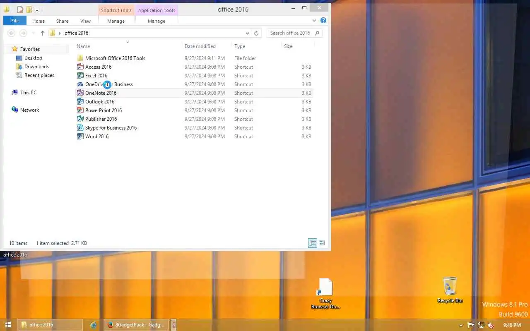Open Explorer help question mark
The height and width of the screenshot is (331, 530).
pos(323,20)
